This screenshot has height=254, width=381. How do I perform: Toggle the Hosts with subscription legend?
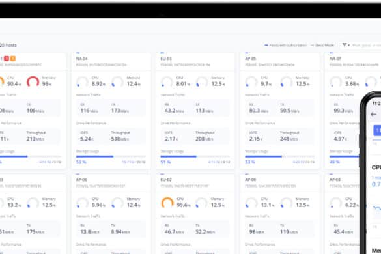pos(286,45)
